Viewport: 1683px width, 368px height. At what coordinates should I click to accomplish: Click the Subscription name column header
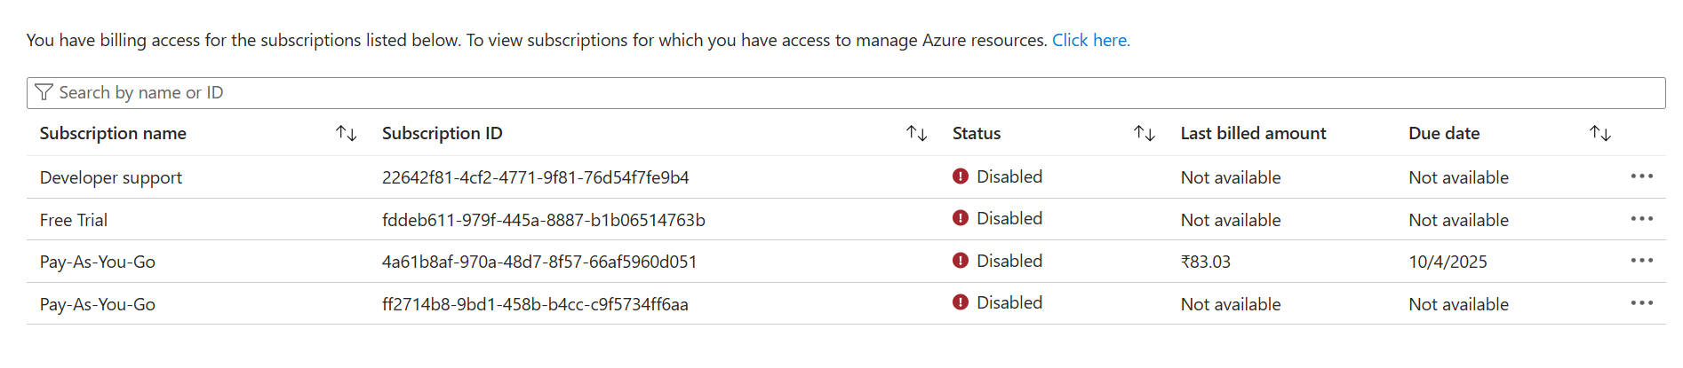(113, 134)
